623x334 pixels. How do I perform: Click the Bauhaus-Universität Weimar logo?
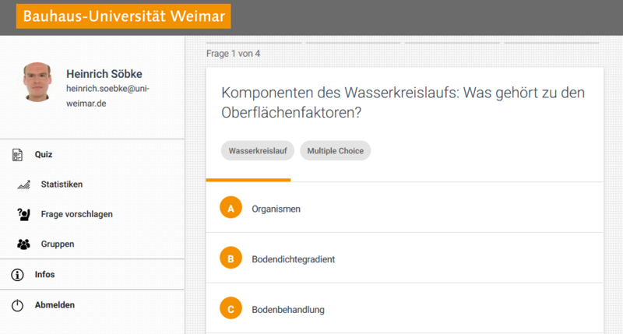123,16
